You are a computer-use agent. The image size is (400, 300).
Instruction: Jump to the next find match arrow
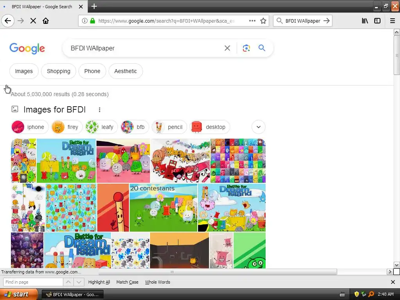79,282
